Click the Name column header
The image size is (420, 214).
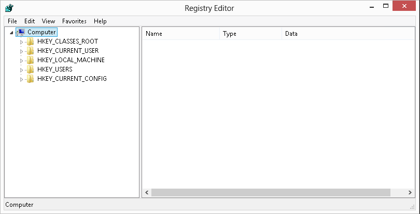181,34
